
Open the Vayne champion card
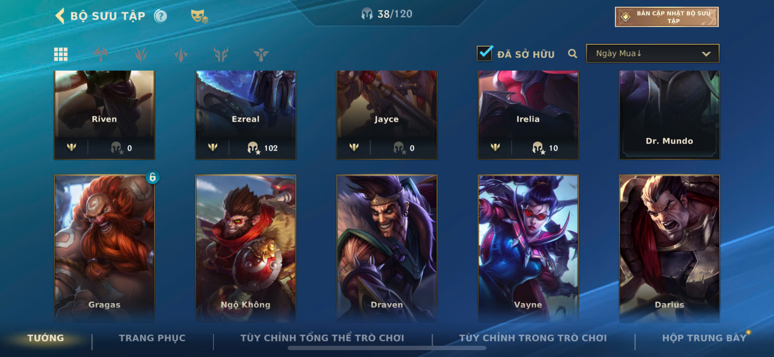tap(528, 248)
